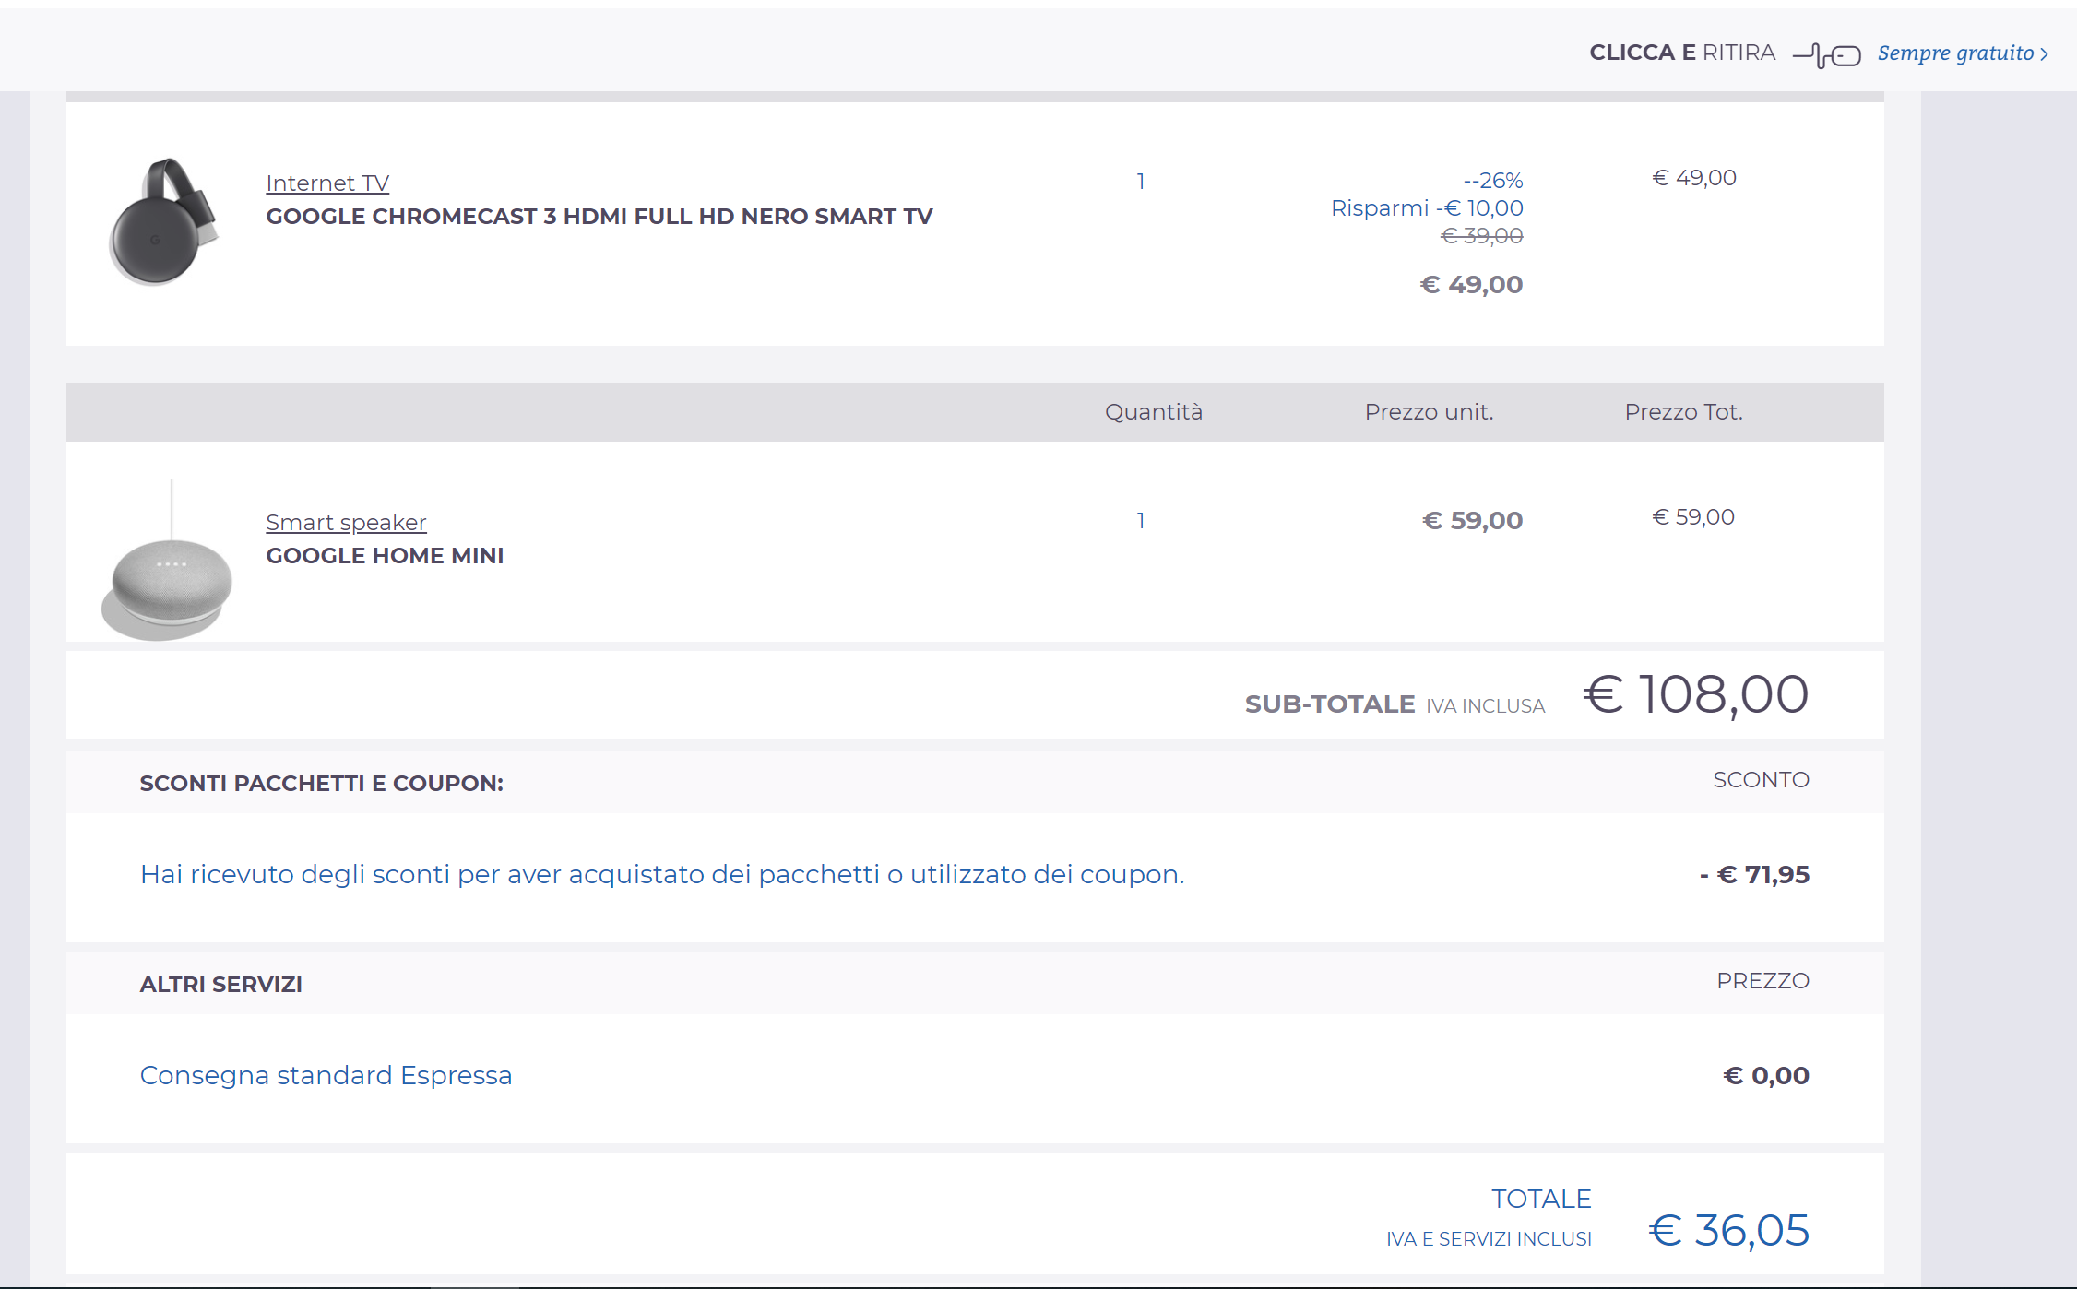
Task: Click the SCONTO column label
Action: click(x=1761, y=780)
